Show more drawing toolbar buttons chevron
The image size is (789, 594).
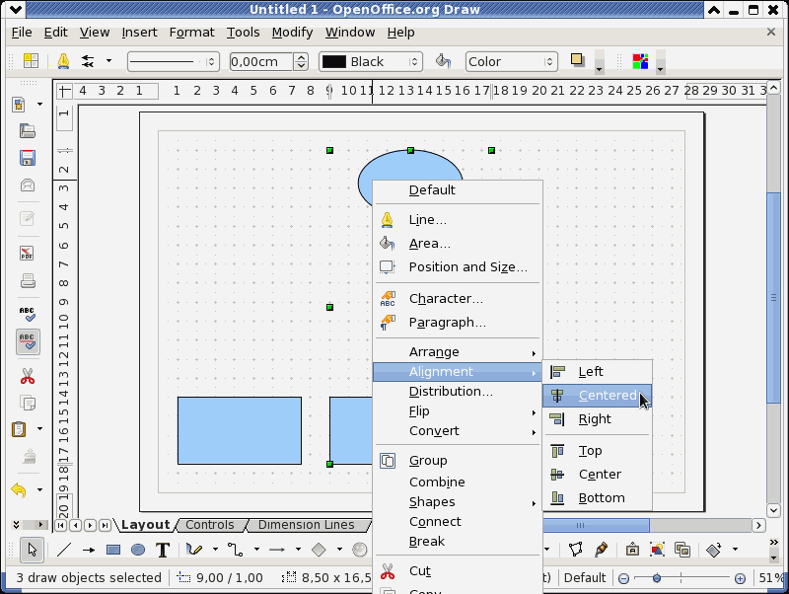pyautogui.click(x=774, y=542)
